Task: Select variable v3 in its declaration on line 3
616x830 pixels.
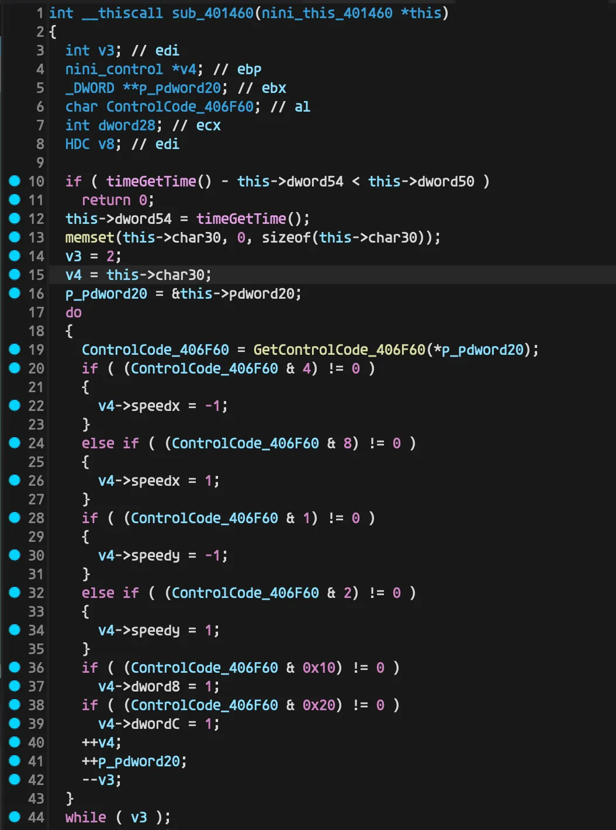Action: [106, 50]
